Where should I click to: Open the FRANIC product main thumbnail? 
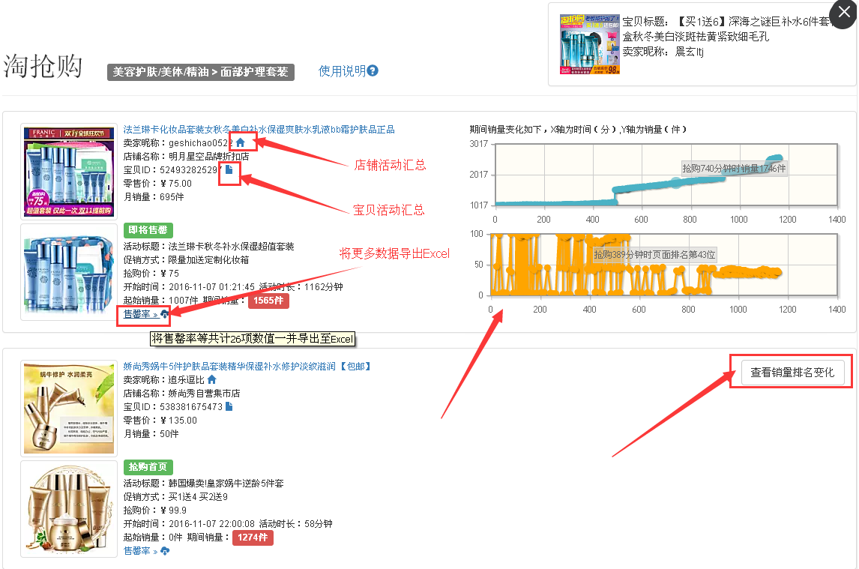pyautogui.click(x=69, y=171)
